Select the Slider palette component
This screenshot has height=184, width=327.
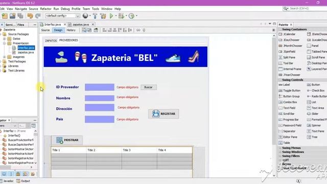click(313, 113)
